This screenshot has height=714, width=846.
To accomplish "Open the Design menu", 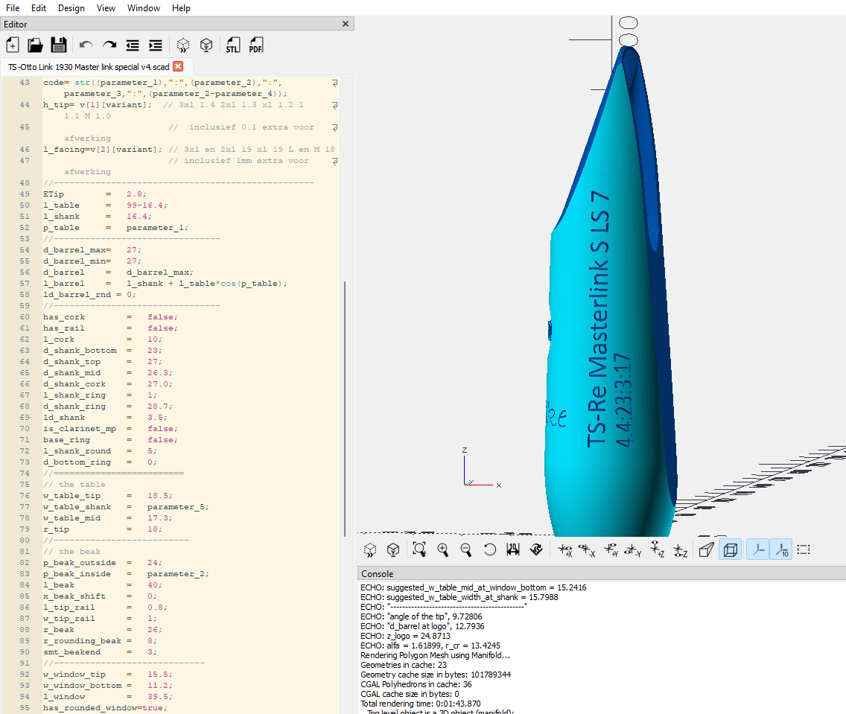I will pos(71,8).
